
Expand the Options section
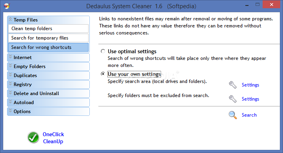tap(48, 112)
